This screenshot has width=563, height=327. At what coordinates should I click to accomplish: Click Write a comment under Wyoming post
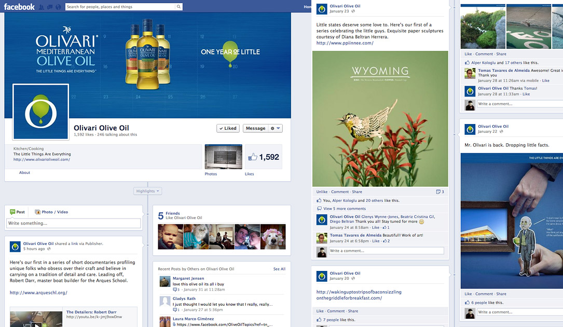386,251
